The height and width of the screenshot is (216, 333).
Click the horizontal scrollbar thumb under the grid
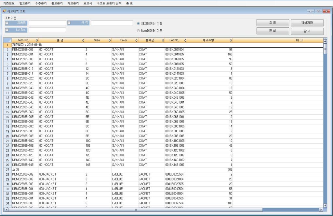[136, 209]
